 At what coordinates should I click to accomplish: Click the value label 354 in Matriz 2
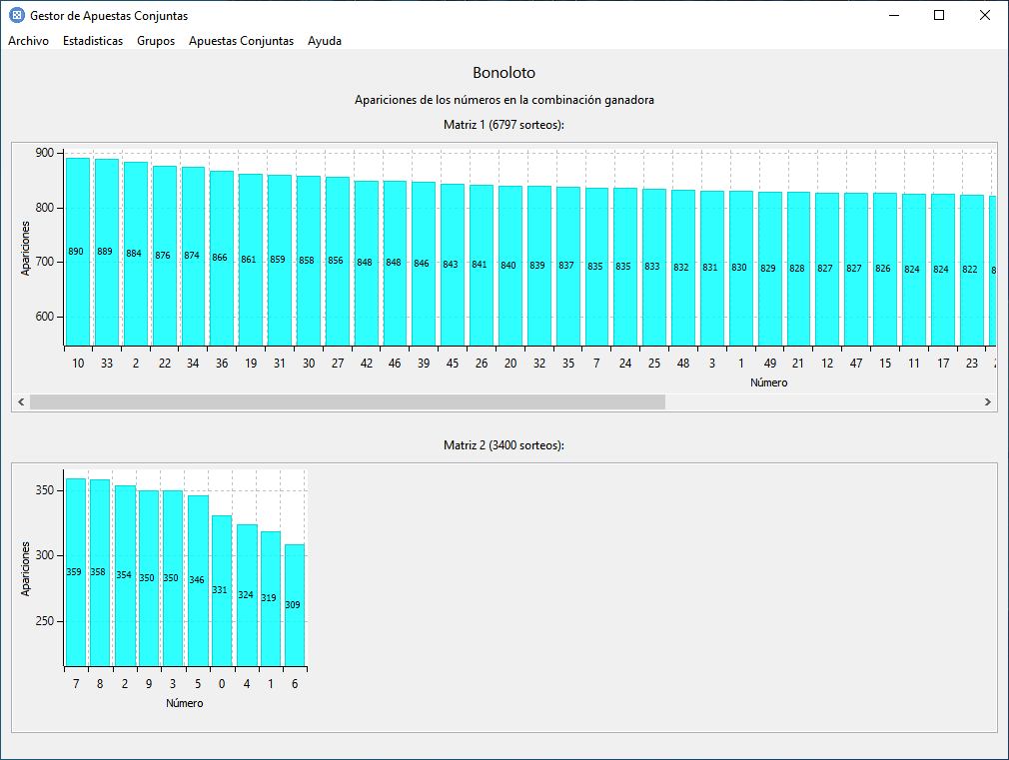point(124,575)
